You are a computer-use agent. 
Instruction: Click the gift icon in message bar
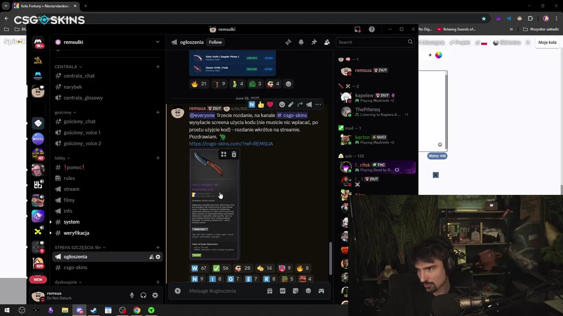pyautogui.click(x=270, y=291)
